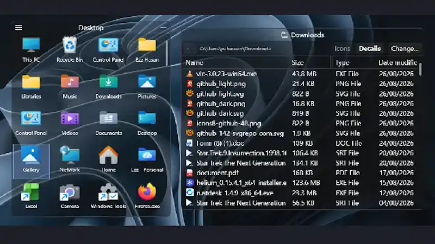Open the Home house icon
Viewport: 435px width, 244px height.
pos(108,155)
